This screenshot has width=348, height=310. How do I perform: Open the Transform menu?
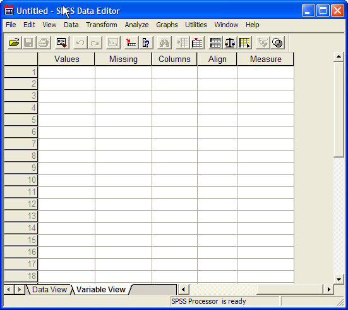(102, 25)
